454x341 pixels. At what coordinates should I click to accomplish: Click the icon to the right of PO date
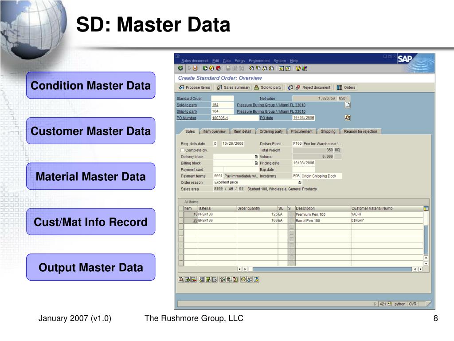click(x=348, y=117)
